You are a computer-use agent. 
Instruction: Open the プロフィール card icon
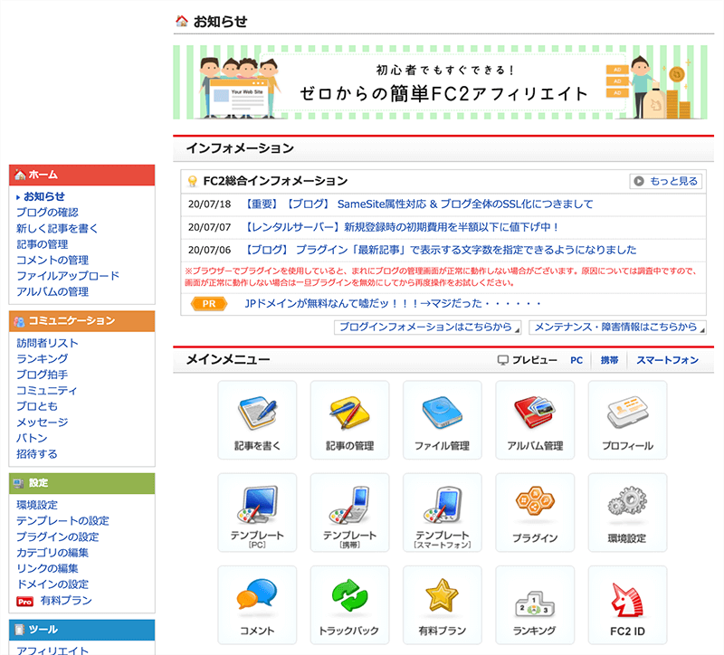pos(627,420)
